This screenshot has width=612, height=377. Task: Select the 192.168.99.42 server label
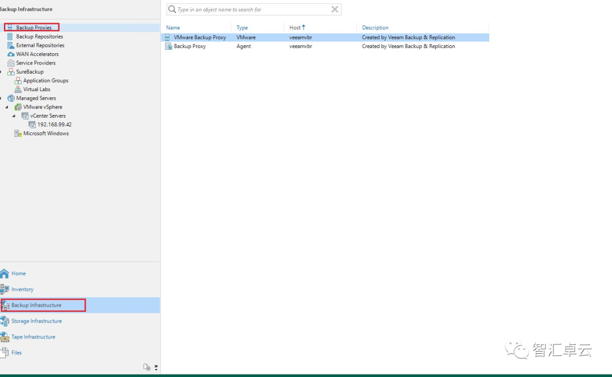coord(54,125)
